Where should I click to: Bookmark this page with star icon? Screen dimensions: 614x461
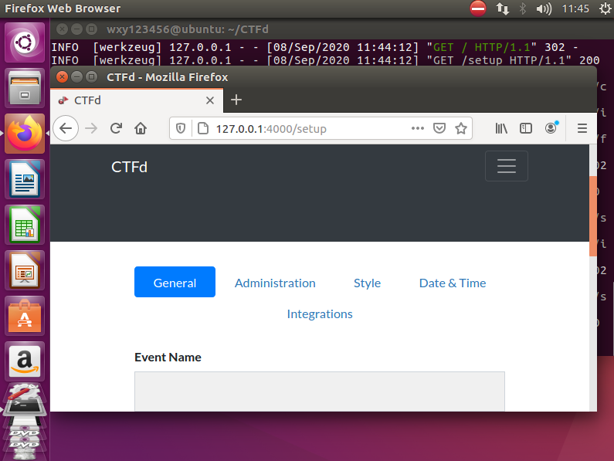tap(461, 128)
